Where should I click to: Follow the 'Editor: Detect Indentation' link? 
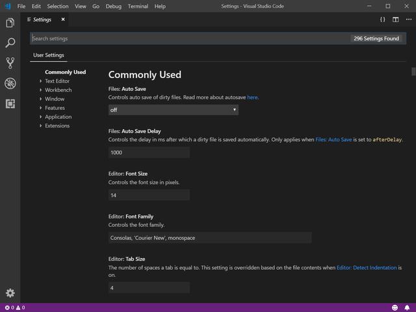pyautogui.click(x=367, y=268)
